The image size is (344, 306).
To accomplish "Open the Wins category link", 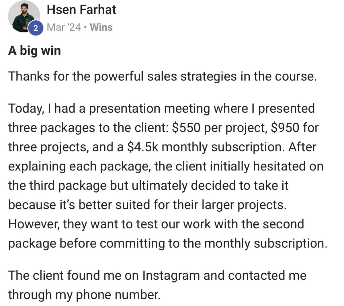I will [x=101, y=28].
